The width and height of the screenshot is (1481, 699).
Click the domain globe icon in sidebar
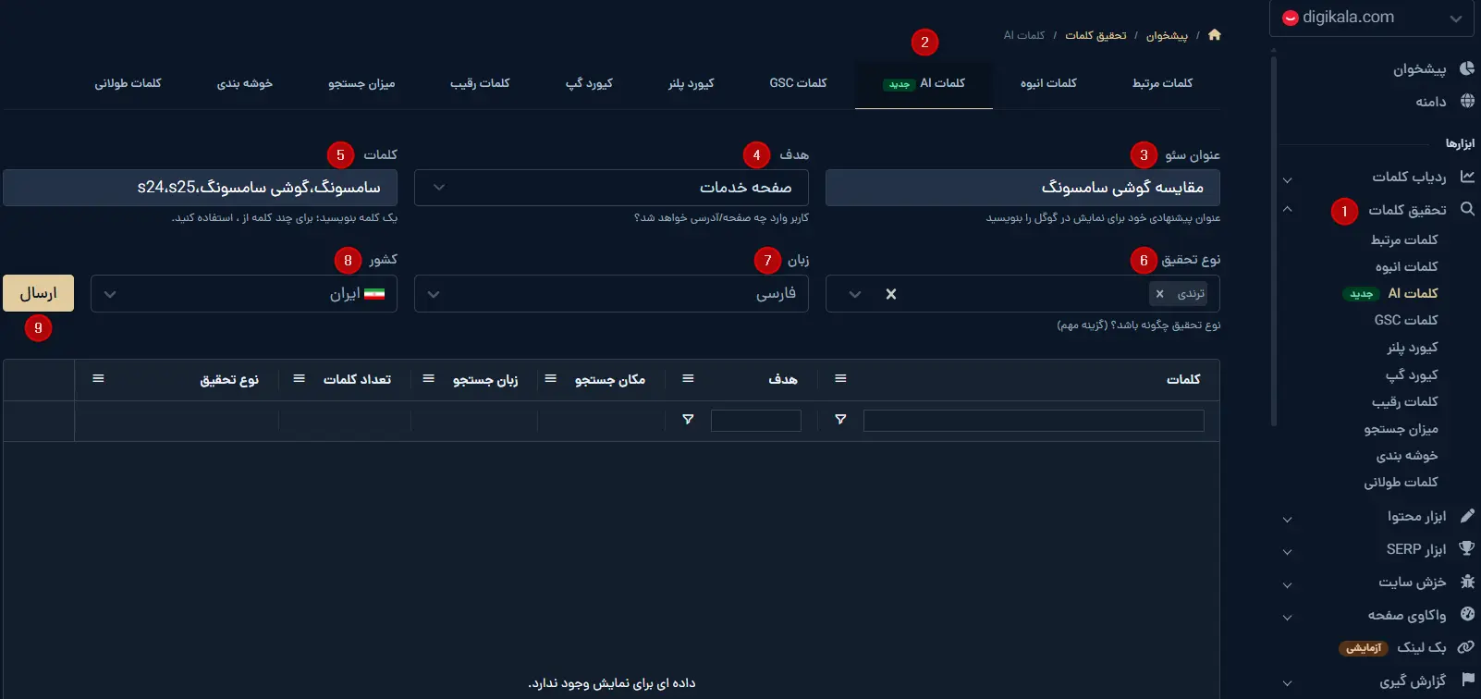(x=1466, y=101)
